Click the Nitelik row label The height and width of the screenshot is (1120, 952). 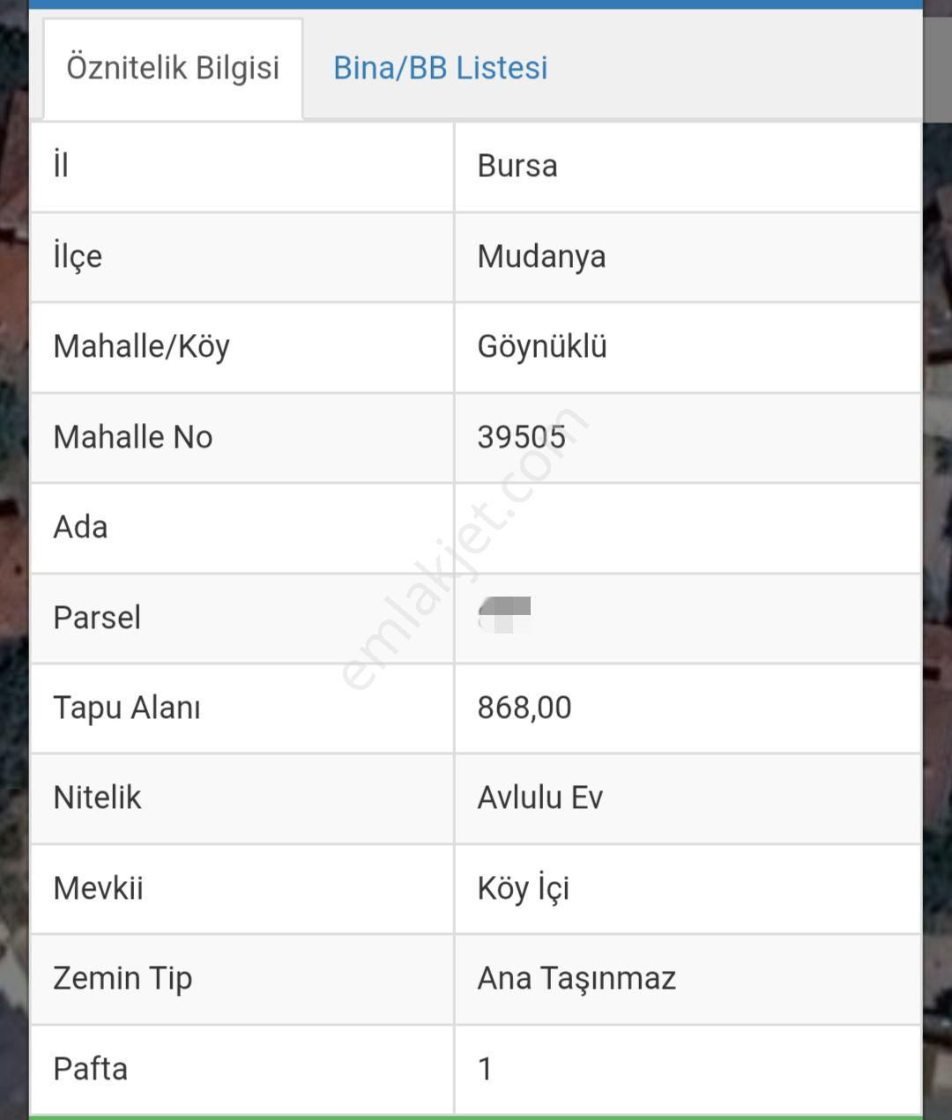[97, 798]
